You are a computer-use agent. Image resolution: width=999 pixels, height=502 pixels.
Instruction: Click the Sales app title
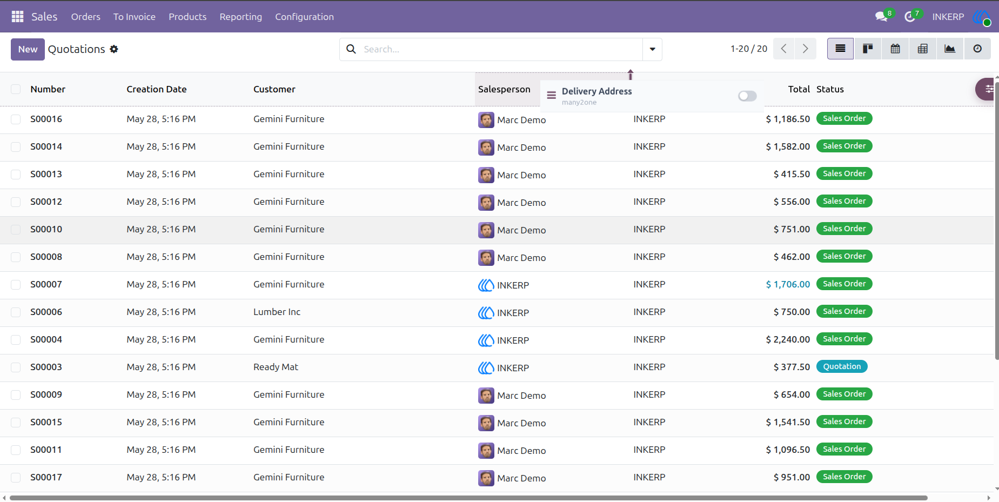tap(44, 17)
